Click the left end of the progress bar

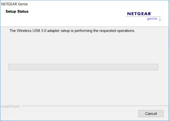10,67
